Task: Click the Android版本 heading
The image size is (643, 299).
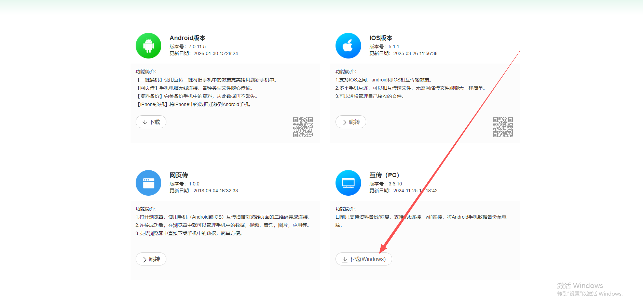Action: pos(188,38)
